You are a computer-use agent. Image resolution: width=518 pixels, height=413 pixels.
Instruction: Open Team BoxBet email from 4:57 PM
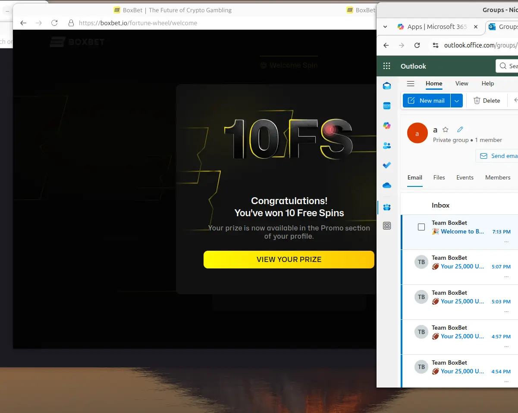click(x=460, y=337)
